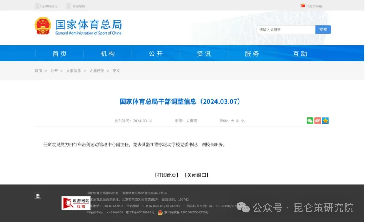Open the 机构 navigation tab
This screenshot has width=365, height=222.
click(x=108, y=54)
